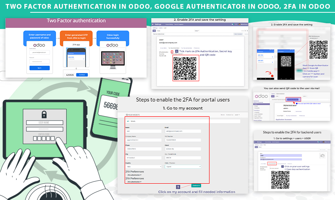This screenshot has height=200, width=335.
Task: Click the camera photo placeholder in the backend users panel
Action: [322, 156]
